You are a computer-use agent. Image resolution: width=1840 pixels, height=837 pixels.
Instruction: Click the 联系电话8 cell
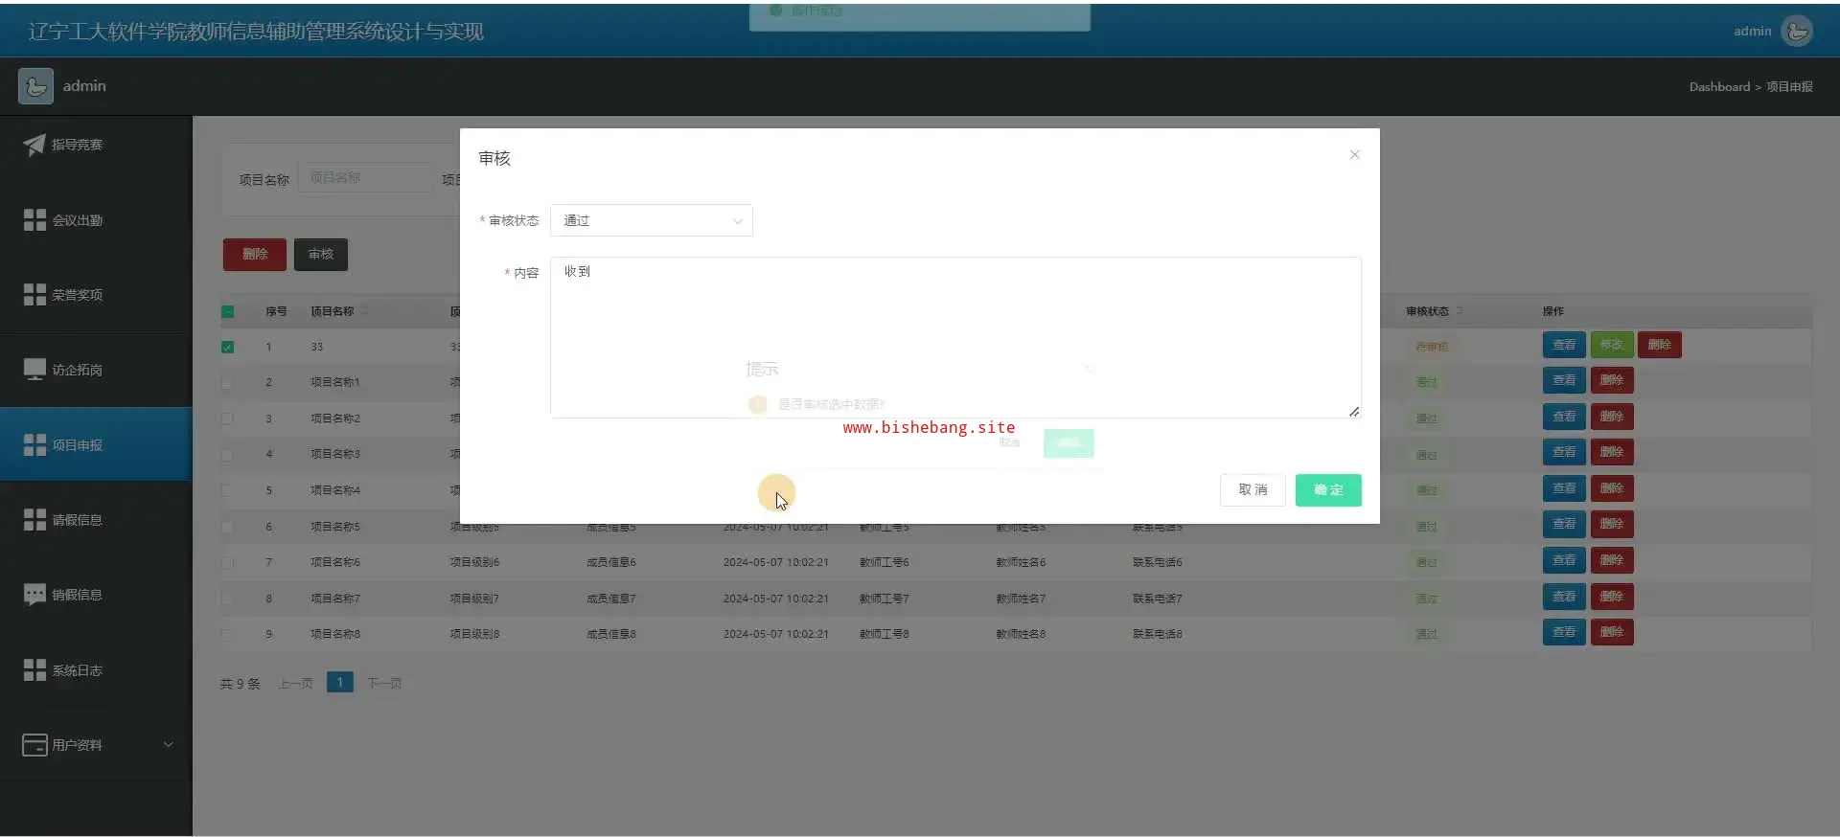(1158, 634)
